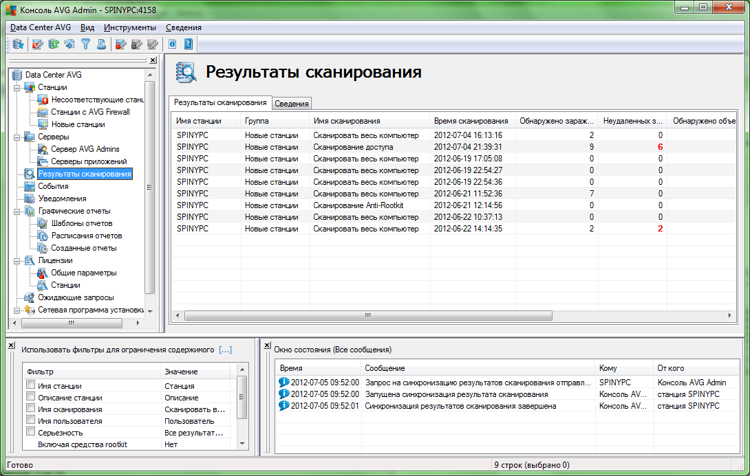The width and height of the screenshot is (750, 476).
Task: Click the Общие параметры license tree icon
Action: click(43, 273)
